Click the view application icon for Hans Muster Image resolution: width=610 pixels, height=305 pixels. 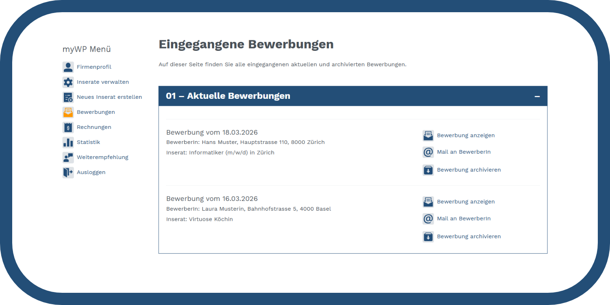[428, 135]
